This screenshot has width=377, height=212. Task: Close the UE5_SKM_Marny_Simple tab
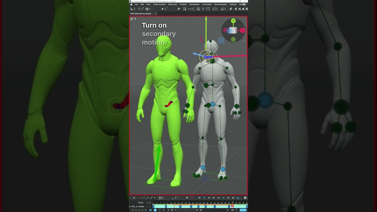coord(156,14)
